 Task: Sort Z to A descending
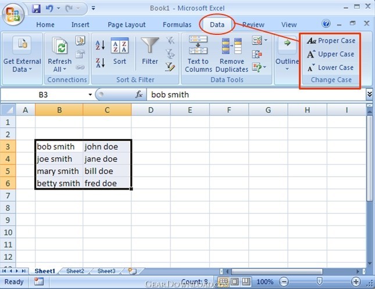[100, 63]
